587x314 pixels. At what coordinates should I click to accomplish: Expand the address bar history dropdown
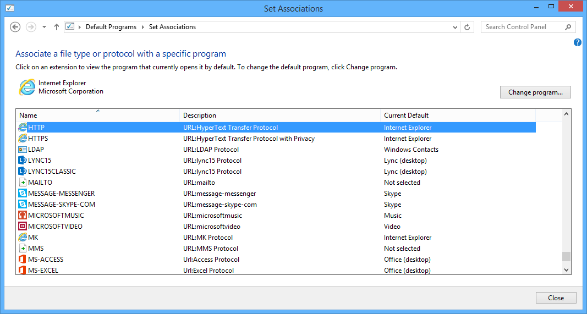(455, 27)
